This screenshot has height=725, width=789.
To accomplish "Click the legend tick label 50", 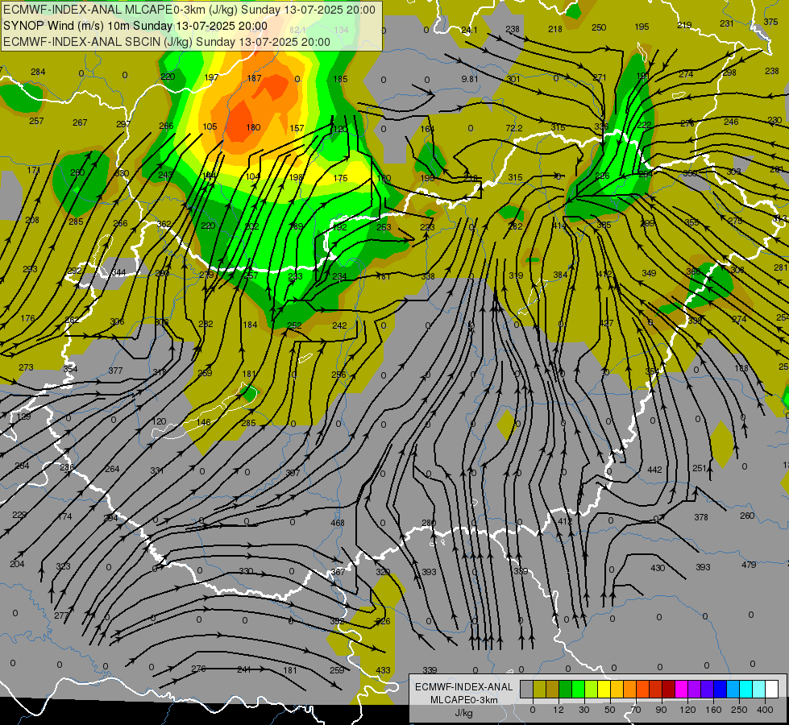I will pyautogui.click(x=609, y=710).
